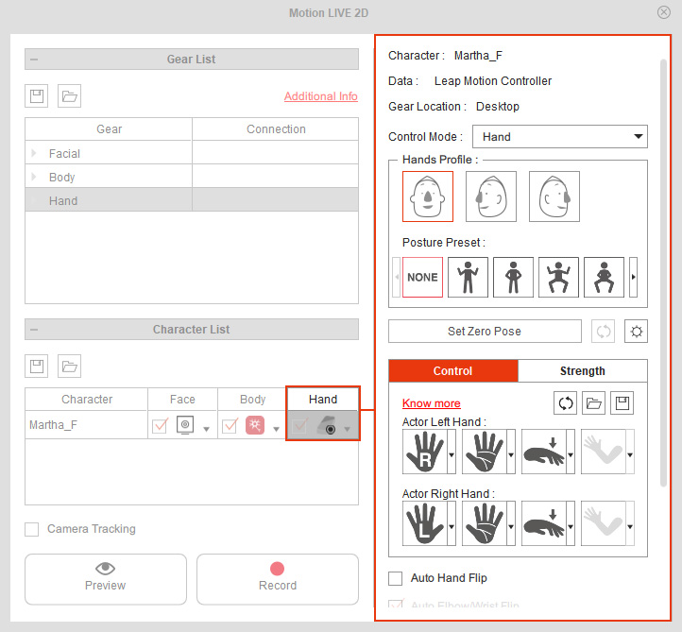Viewport: 682px width, 632px height.
Task: Choose the squatting arms-up posture preset
Action: point(558,277)
